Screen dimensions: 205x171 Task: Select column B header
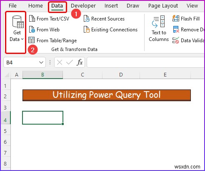point(42,75)
